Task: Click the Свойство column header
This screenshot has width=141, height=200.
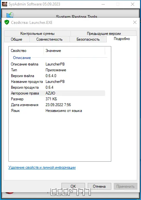Action: coord(26,51)
